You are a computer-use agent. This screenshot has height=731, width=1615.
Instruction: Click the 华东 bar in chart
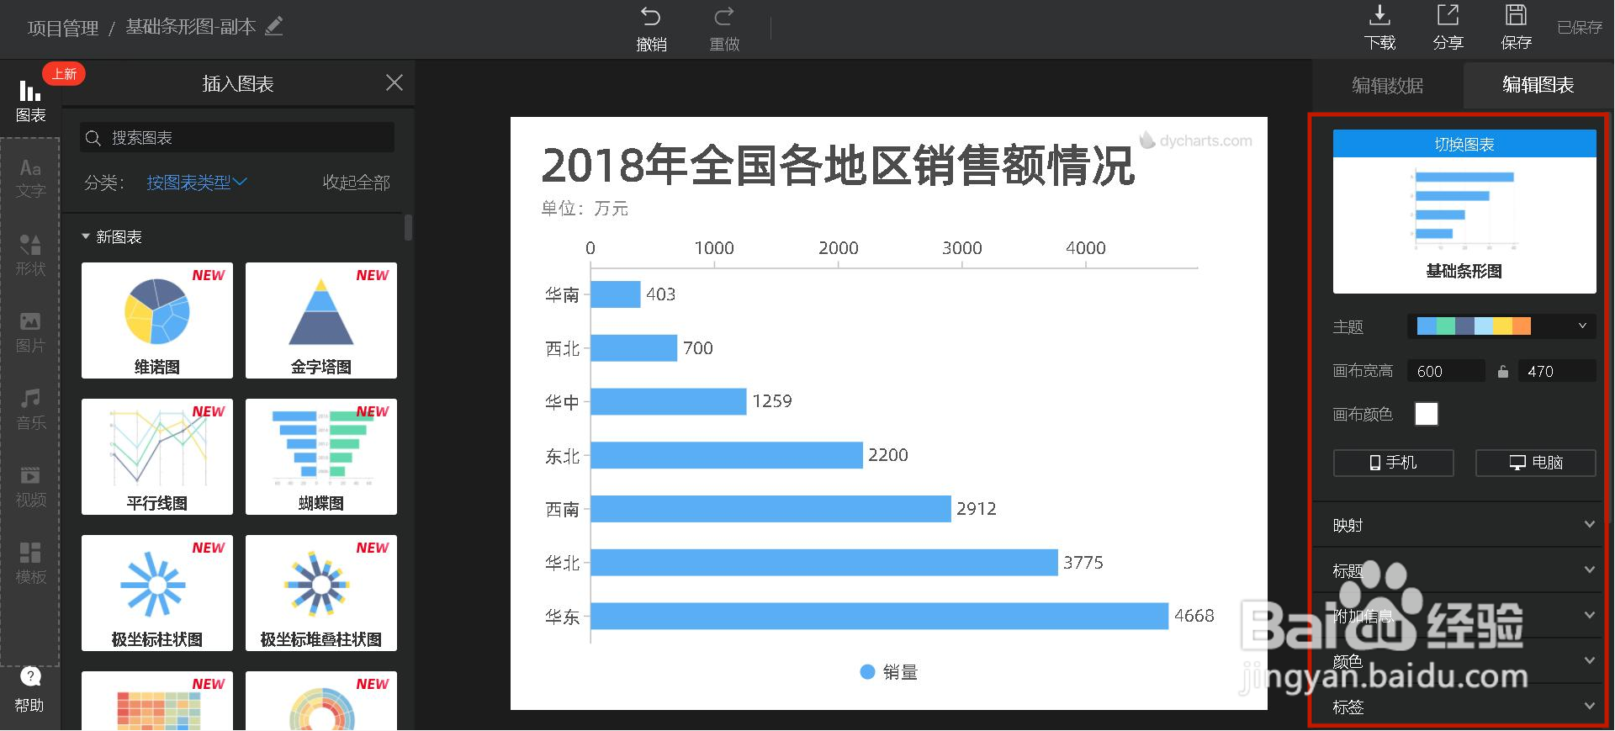[x=879, y=616]
